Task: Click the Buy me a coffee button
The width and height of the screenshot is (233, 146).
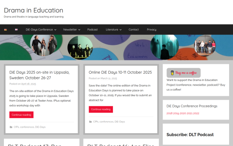Action: [x=184, y=73]
